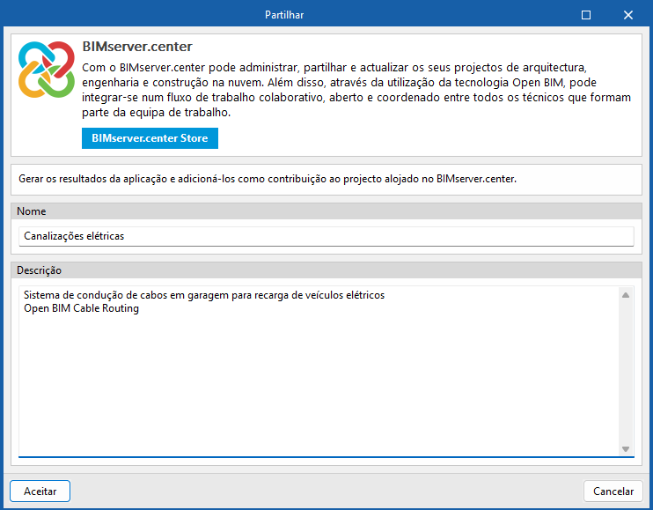
Task: Click the BIMserver.center heading text
Action: (137, 47)
